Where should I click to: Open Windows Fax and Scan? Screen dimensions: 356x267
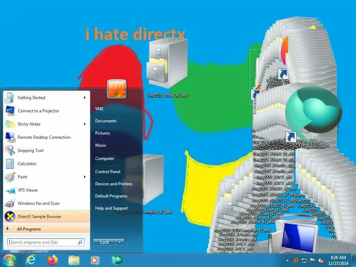47,203
